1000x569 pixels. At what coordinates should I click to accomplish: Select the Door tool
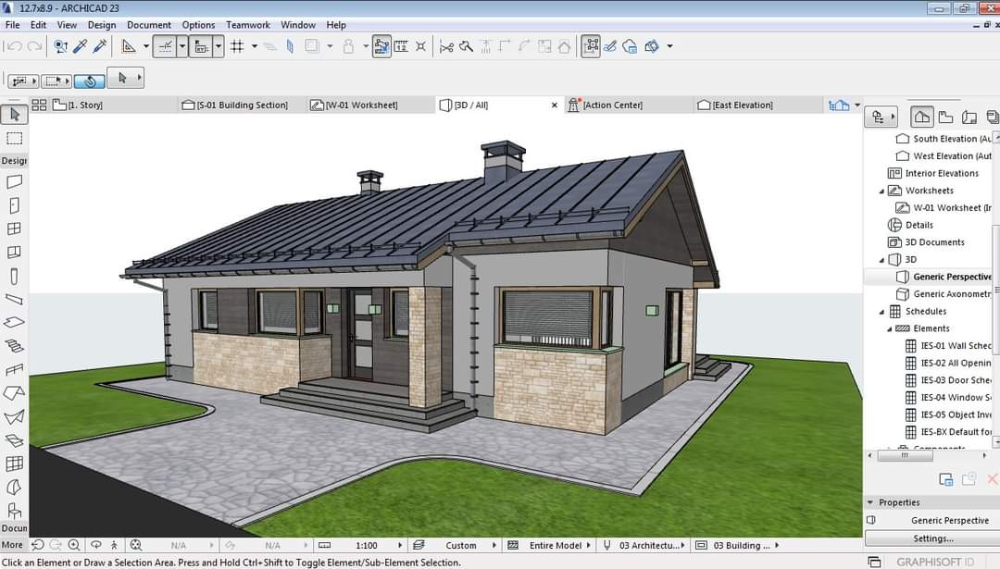point(14,205)
